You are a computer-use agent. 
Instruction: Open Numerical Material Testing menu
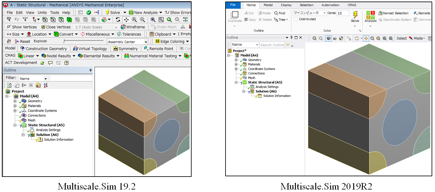click(x=153, y=56)
